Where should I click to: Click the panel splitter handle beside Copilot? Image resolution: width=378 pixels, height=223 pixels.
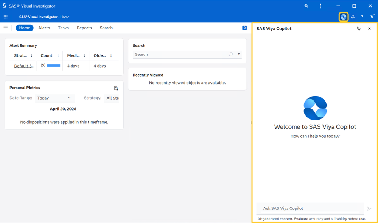point(251,123)
